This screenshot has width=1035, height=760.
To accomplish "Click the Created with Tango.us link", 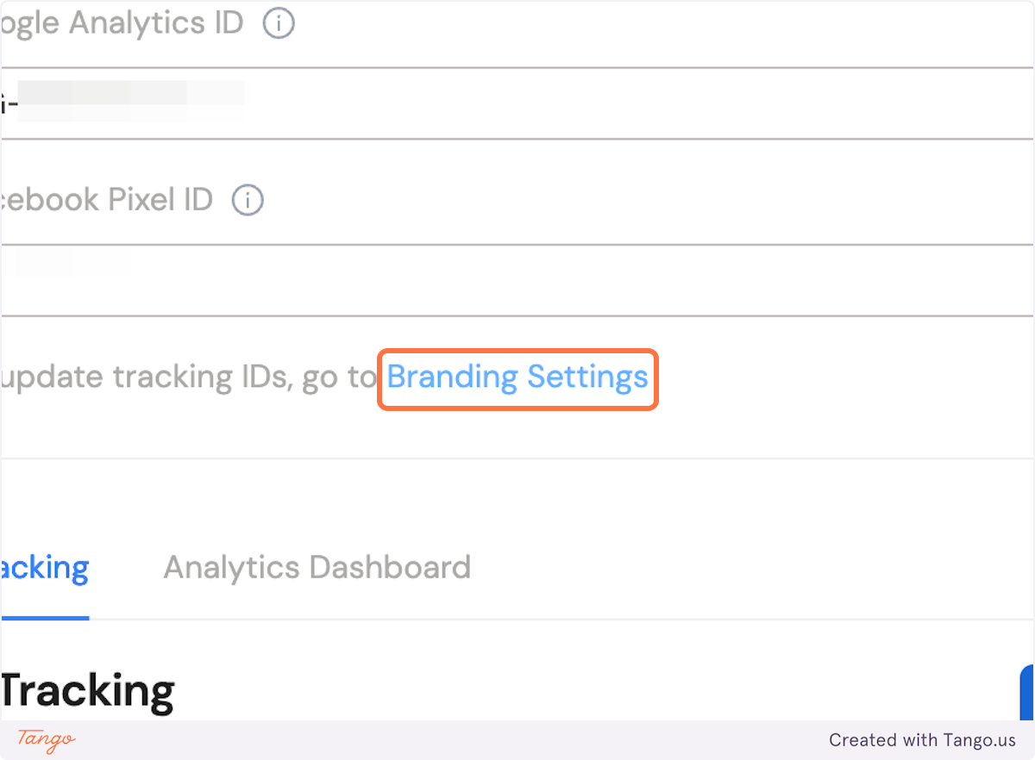I will pos(922,740).
